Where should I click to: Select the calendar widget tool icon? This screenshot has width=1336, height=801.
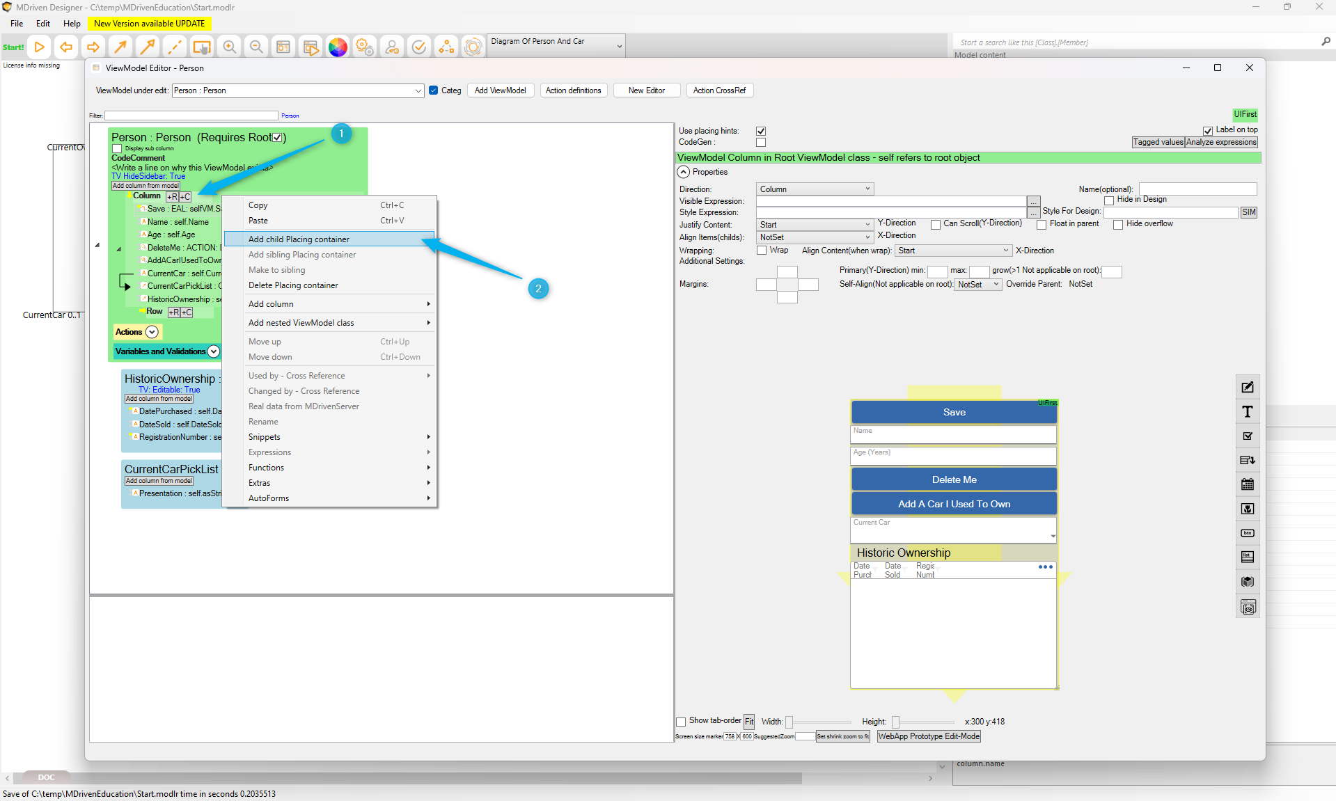pyautogui.click(x=1248, y=484)
